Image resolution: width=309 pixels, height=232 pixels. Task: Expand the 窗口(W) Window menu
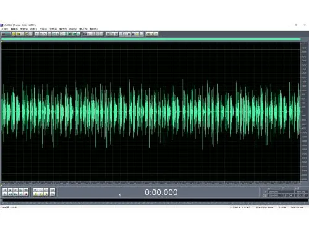pyautogui.click(x=83, y=29)
